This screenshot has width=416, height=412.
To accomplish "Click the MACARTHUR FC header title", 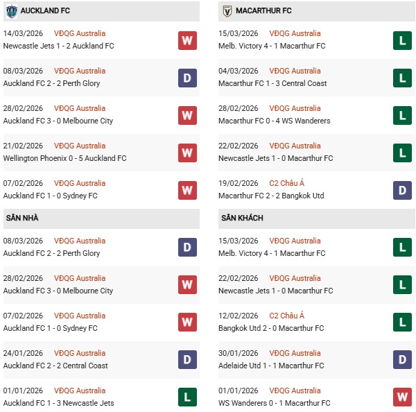I will coord(263,11).
